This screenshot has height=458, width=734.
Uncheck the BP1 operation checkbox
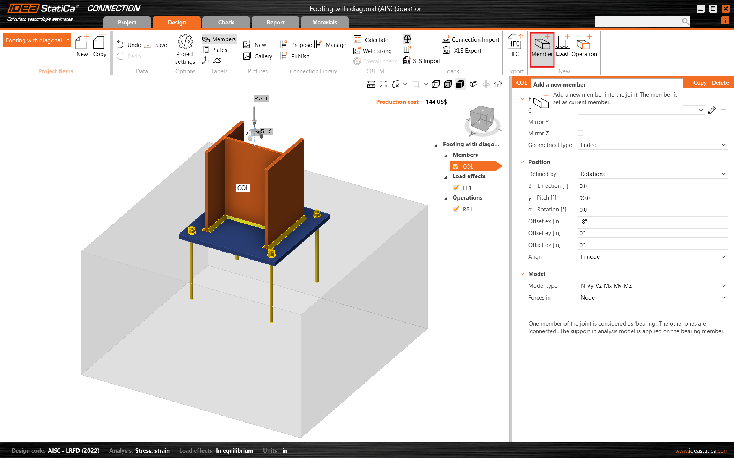pos(456,209)
